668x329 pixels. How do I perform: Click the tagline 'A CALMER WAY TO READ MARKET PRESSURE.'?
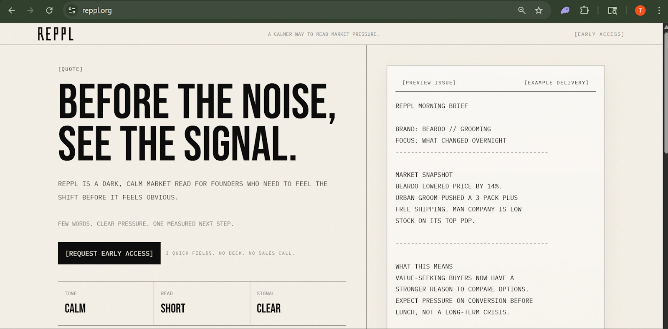pos(324,34)
